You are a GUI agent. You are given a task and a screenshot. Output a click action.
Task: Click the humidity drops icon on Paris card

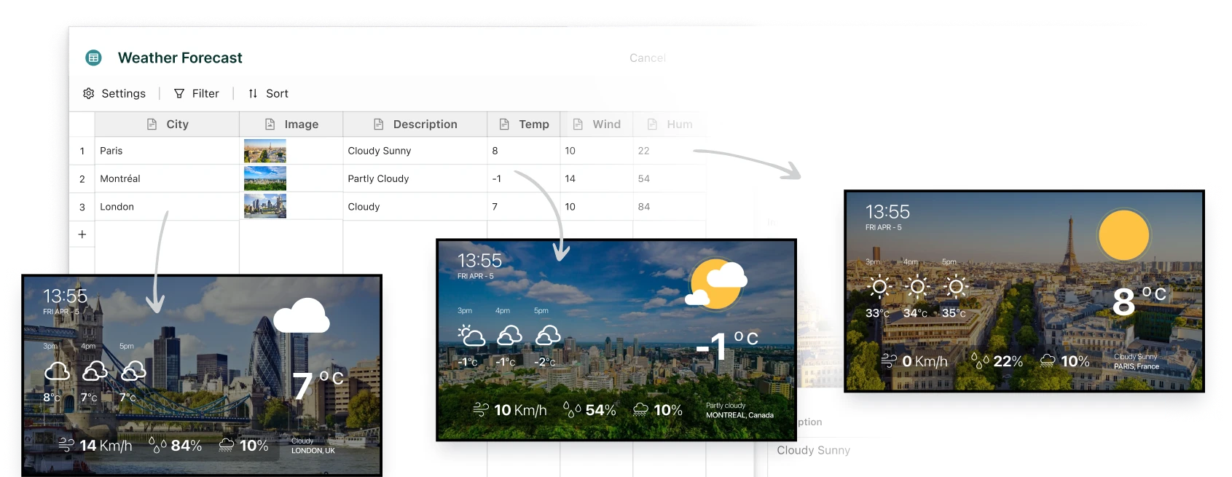980,360
